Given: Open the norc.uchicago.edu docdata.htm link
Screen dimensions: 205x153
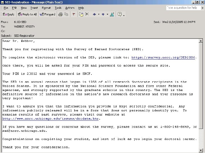Looking at the screenshot, I should (x=50, y=119).
